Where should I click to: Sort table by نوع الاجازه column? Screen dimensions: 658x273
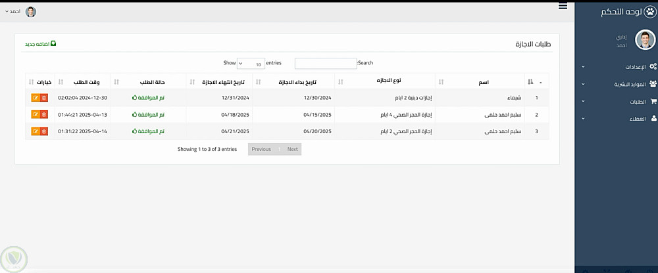(388, 82)
